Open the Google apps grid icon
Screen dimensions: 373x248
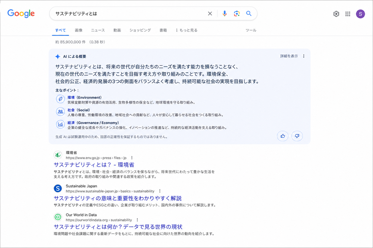point(348,14)
